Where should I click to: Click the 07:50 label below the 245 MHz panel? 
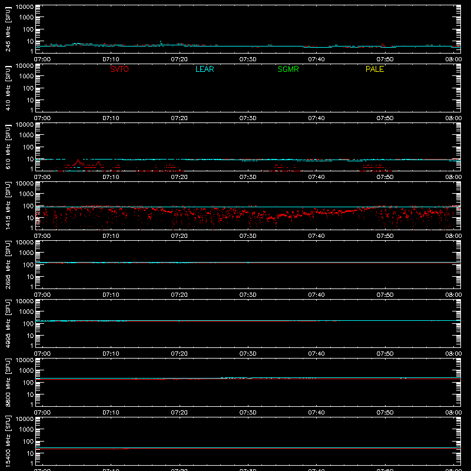385,59
